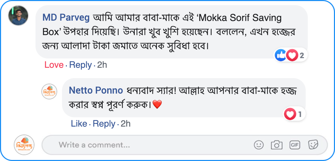The image size is (335, 161).
Task: Click the heart reaction icon on Netto Ponno's reply
Action: pyautogui.click(x=290, y=114)
